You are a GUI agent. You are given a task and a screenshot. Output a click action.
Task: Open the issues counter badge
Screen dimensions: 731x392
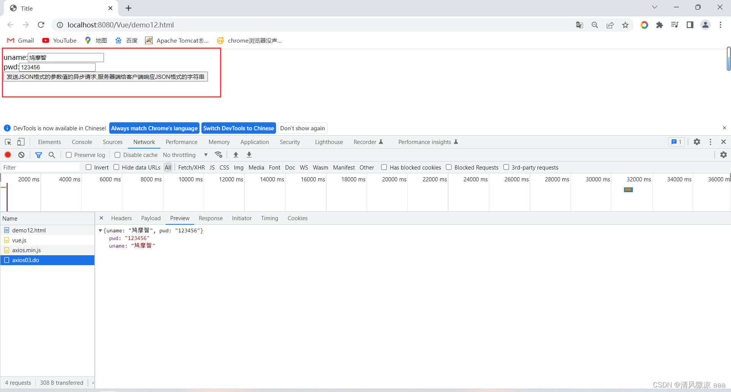(x=677, y=142)
